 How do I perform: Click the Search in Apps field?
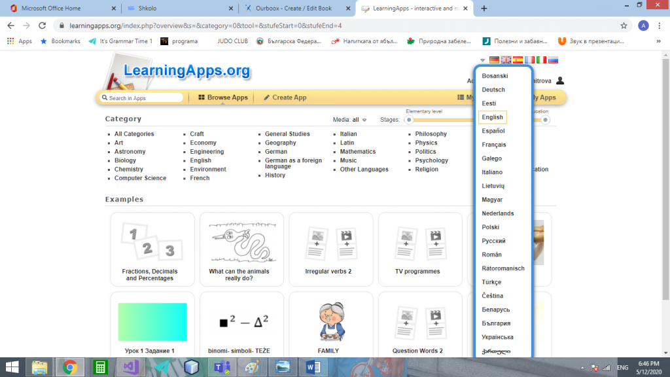pyautogui.click(x=142, y=98)
